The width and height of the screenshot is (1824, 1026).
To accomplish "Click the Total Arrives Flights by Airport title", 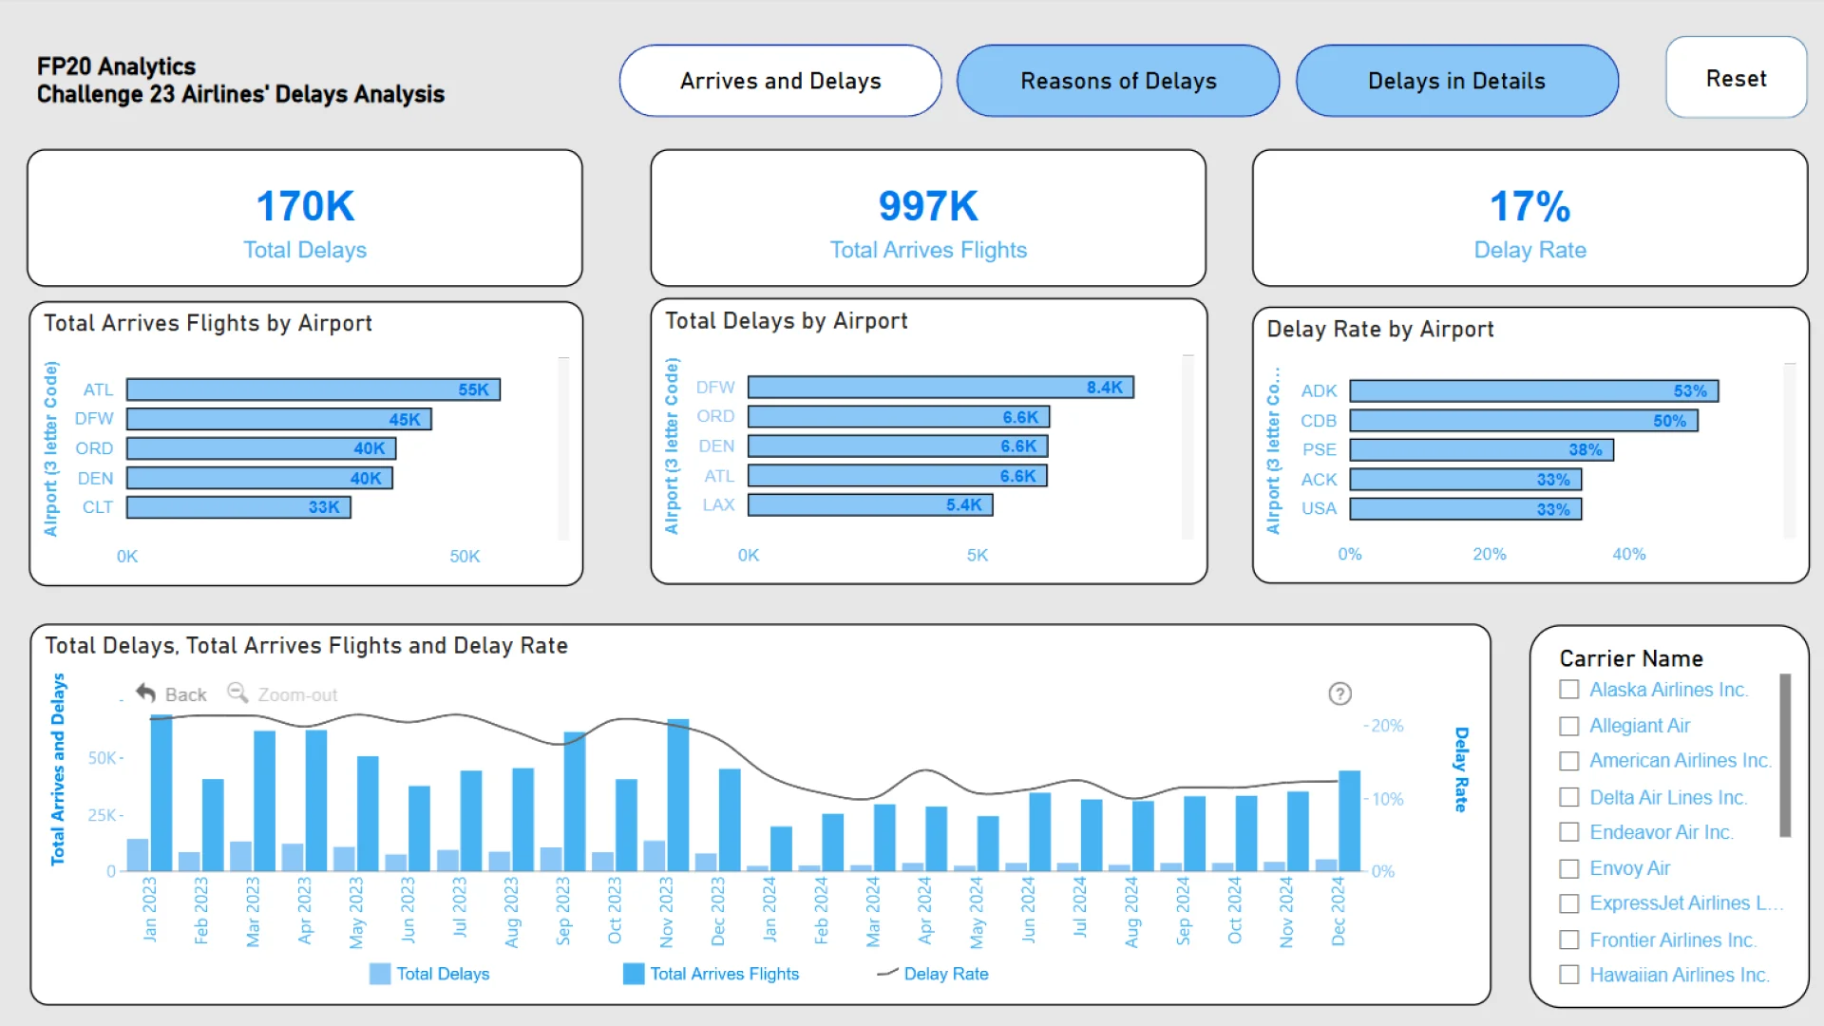I will tap(208, 323).
